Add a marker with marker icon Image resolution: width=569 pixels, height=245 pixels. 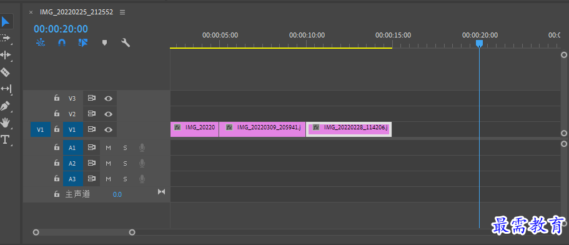(104, 43)
